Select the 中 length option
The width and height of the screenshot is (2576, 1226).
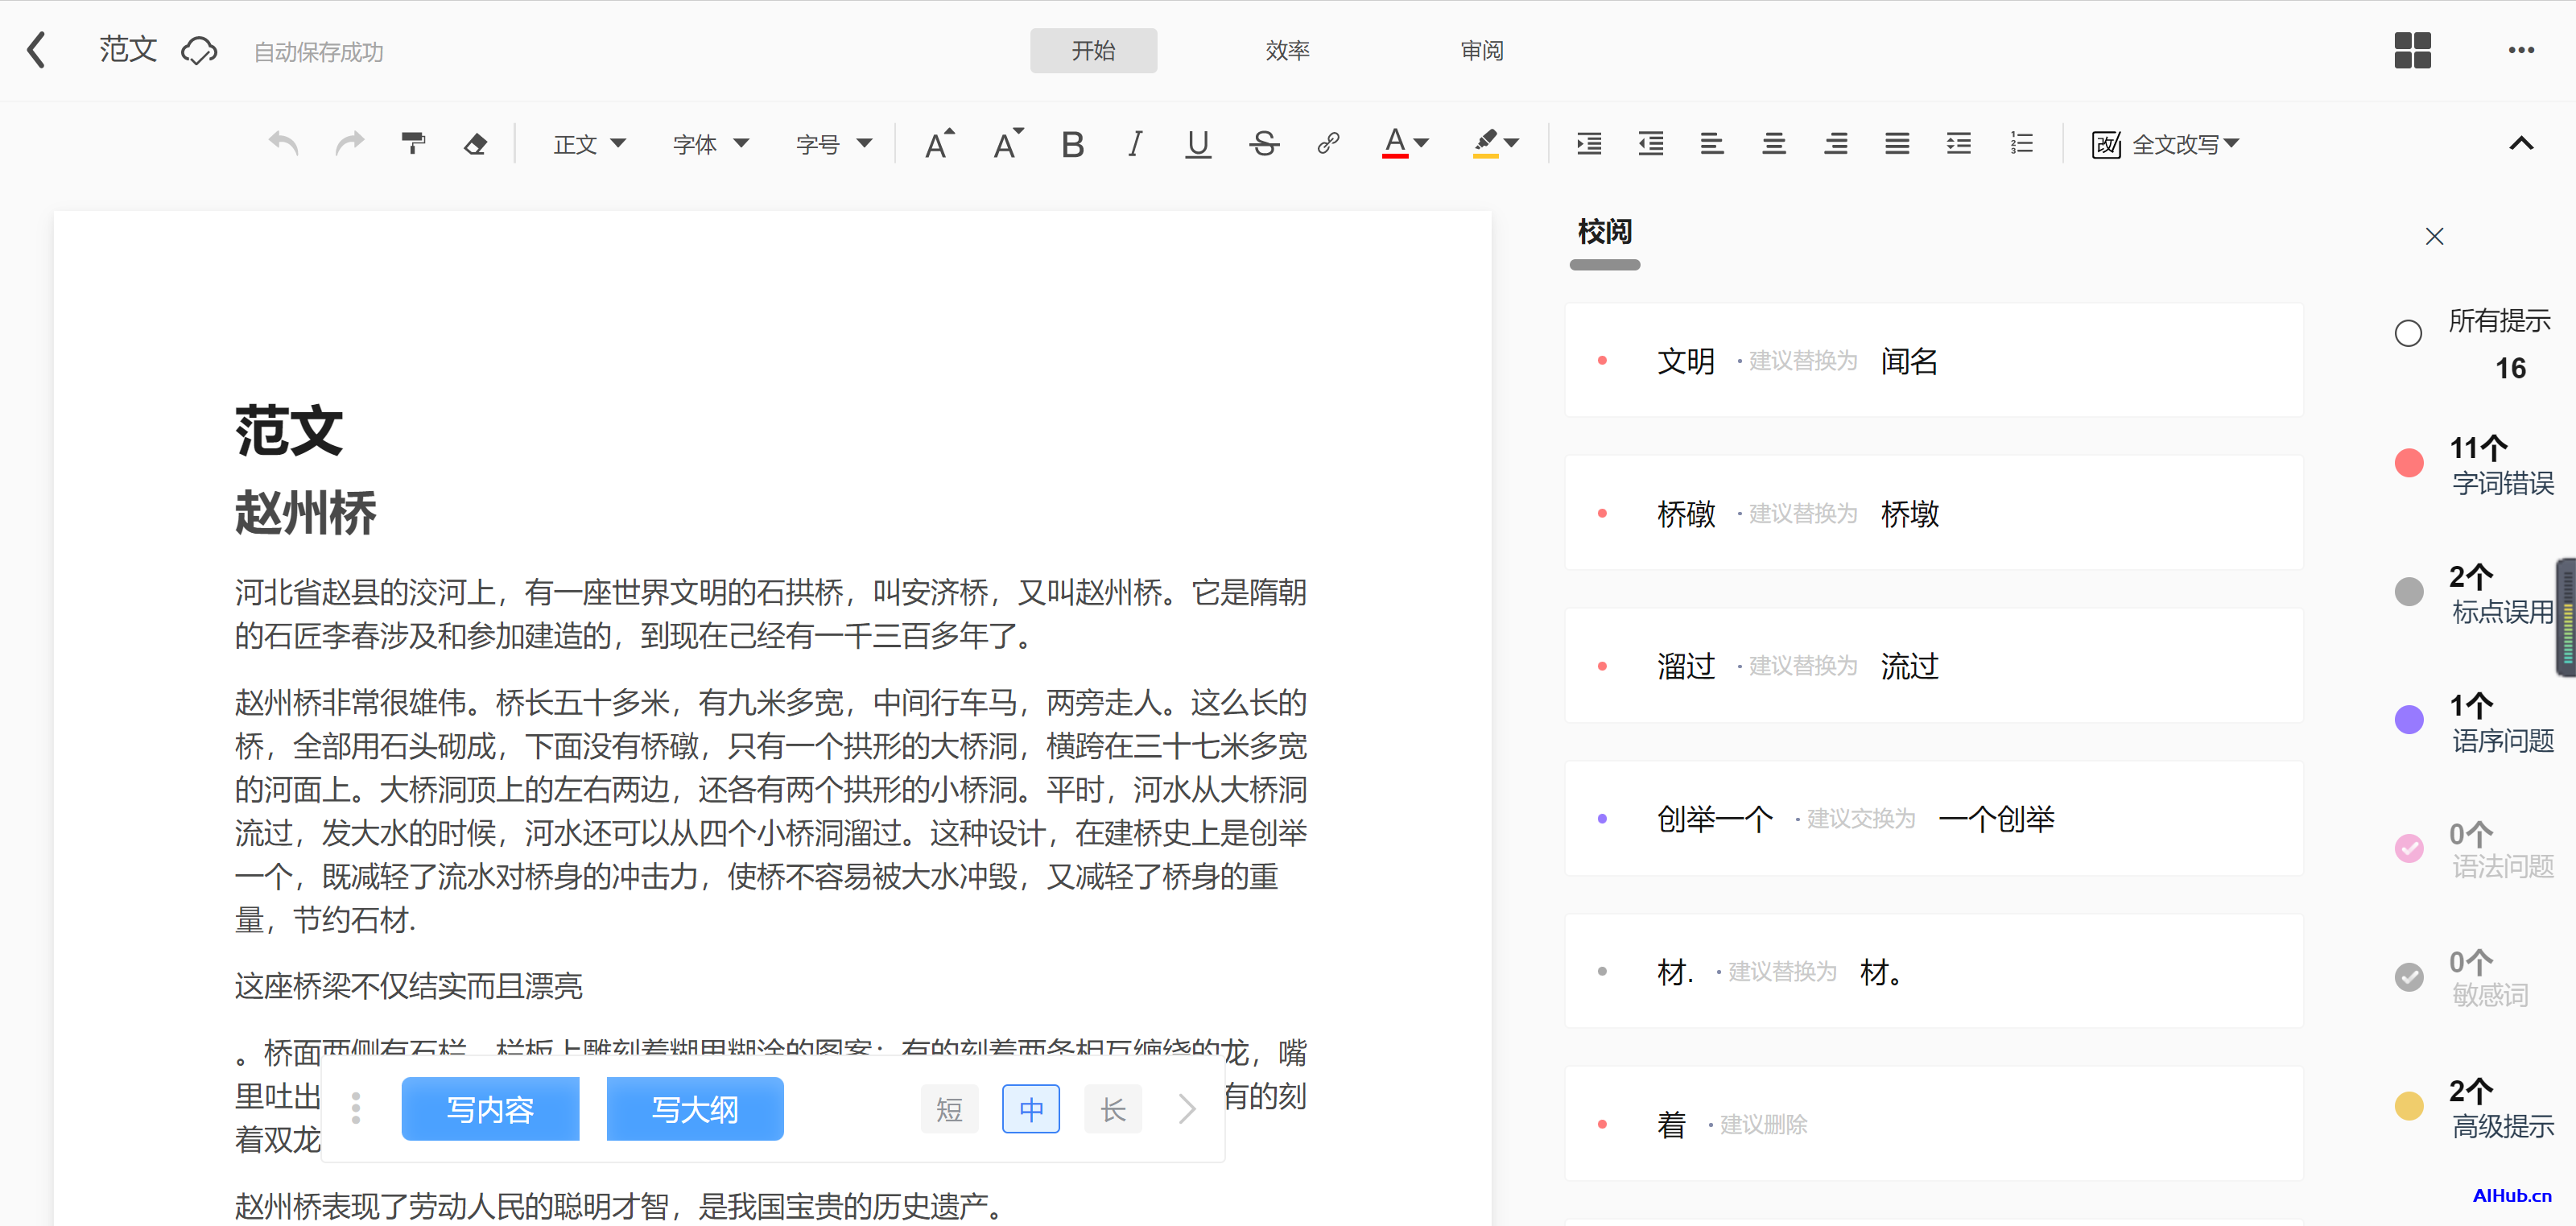pyautogui.click(x=1030, y=1108)
